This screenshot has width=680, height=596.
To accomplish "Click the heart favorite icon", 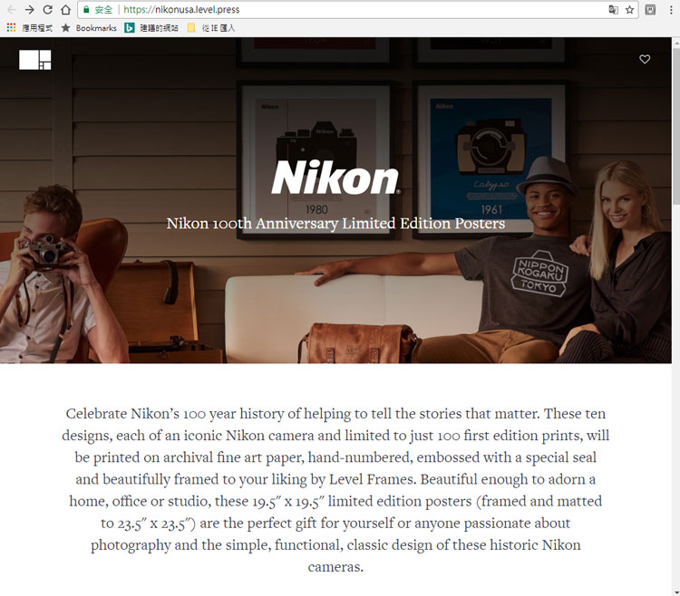I will pos(645,60).
